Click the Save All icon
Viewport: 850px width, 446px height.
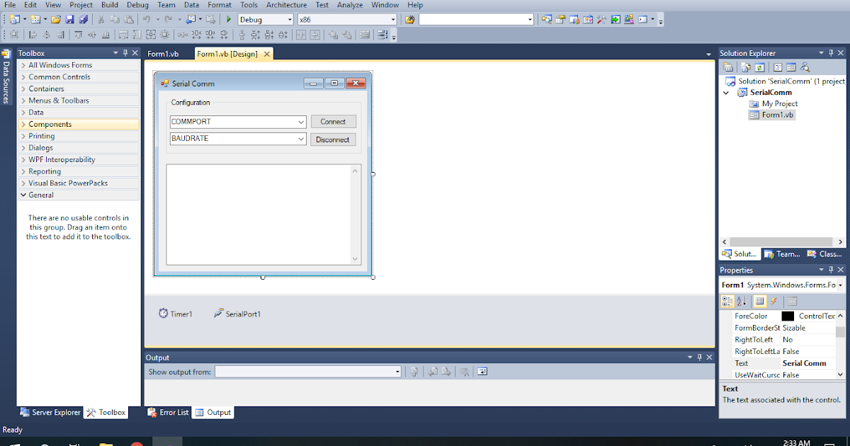point(84,20)
